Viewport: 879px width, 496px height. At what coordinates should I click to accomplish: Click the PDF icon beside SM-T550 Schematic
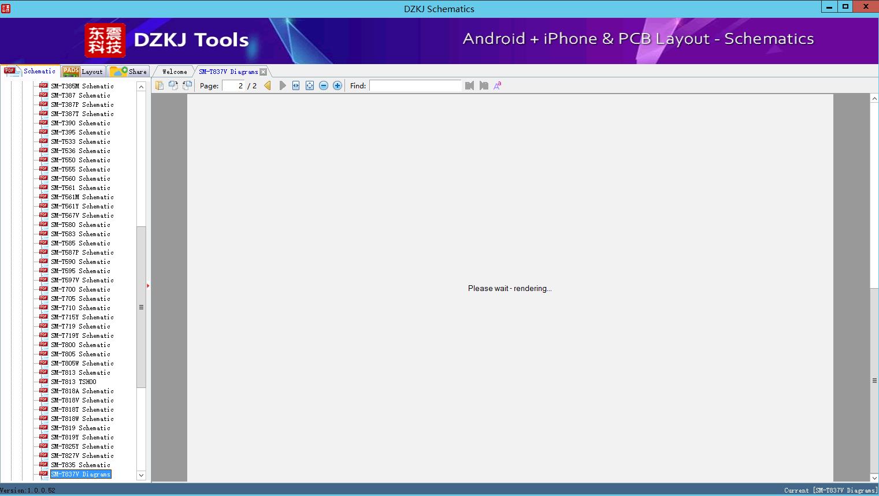pos(43,159)
